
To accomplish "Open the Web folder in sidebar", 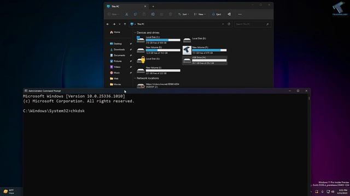I will 114,78.
